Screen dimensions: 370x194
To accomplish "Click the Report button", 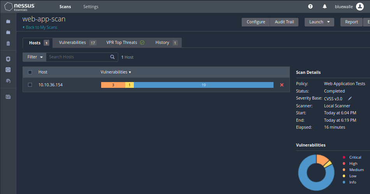I will click(x=351, y=22).
